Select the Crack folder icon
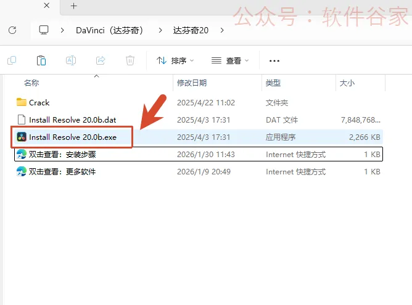412x305 pixels. (22, 102)
